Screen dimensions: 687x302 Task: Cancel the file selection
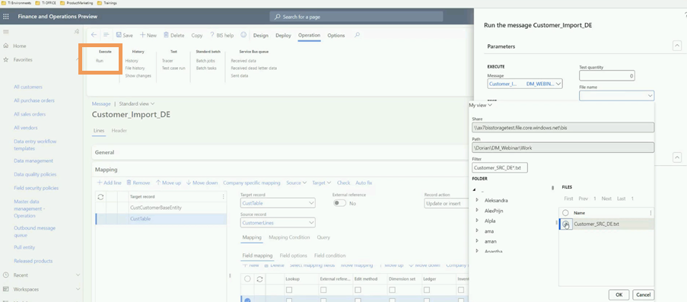(x=643, y=295)
